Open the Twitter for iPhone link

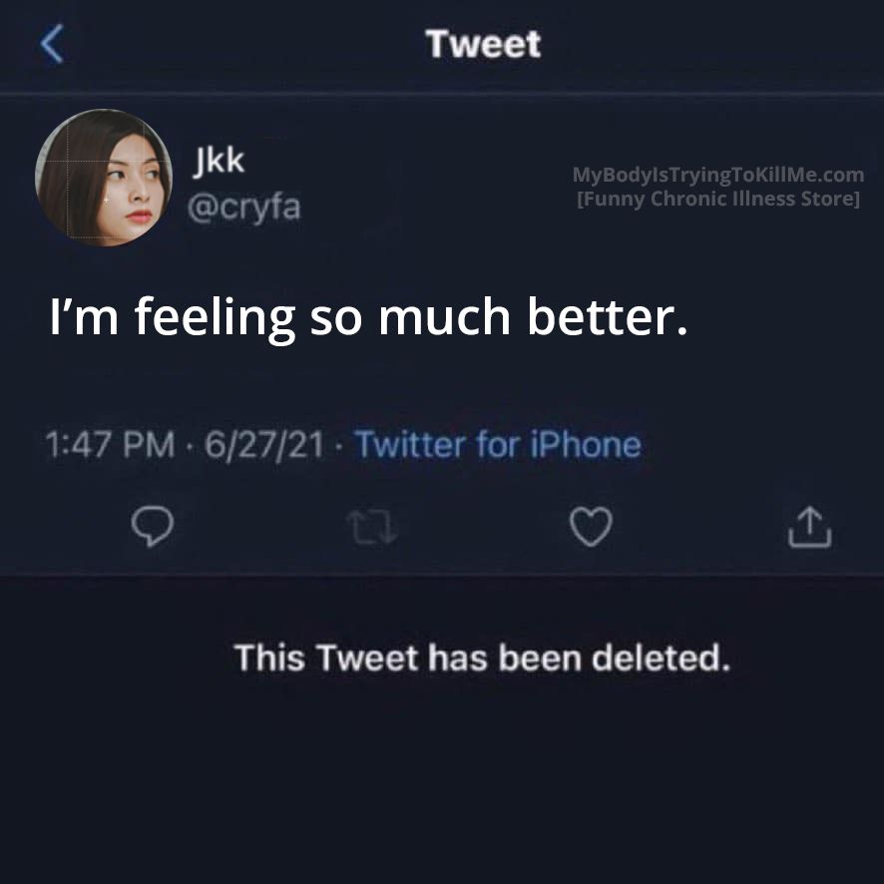(498, 445)
